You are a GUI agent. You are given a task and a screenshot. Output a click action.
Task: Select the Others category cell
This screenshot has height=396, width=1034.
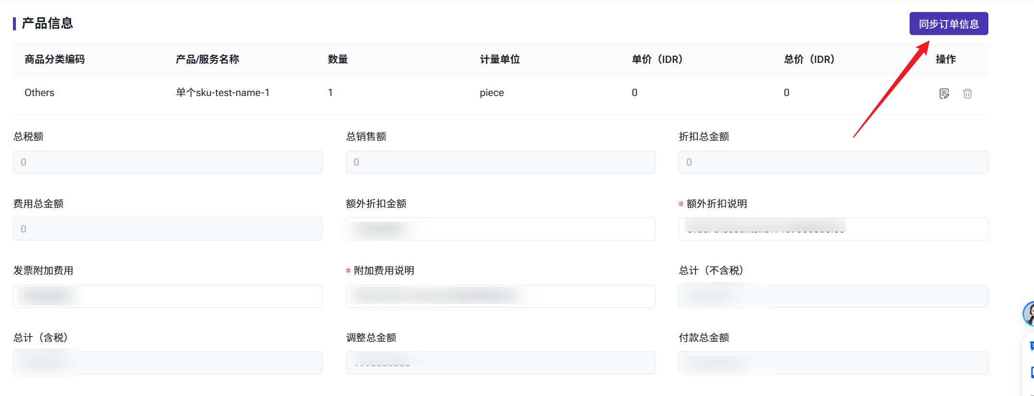(x=39, y=93)
